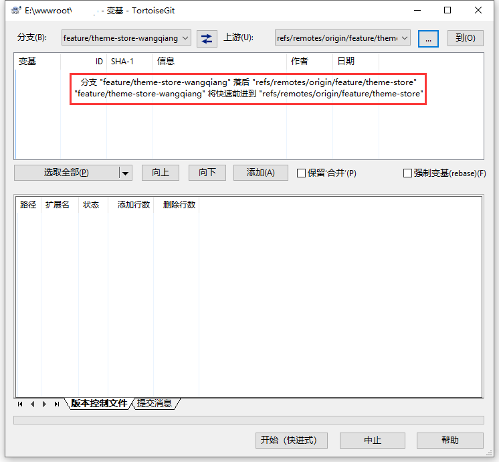Click the 删除行数 column header
499x462 pixels.
[177, 205]
